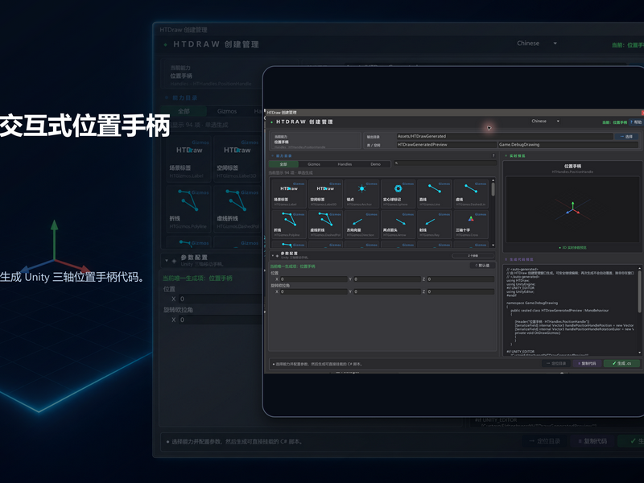Switch to the Gizmos tab in background window

[x=227, y=111]
